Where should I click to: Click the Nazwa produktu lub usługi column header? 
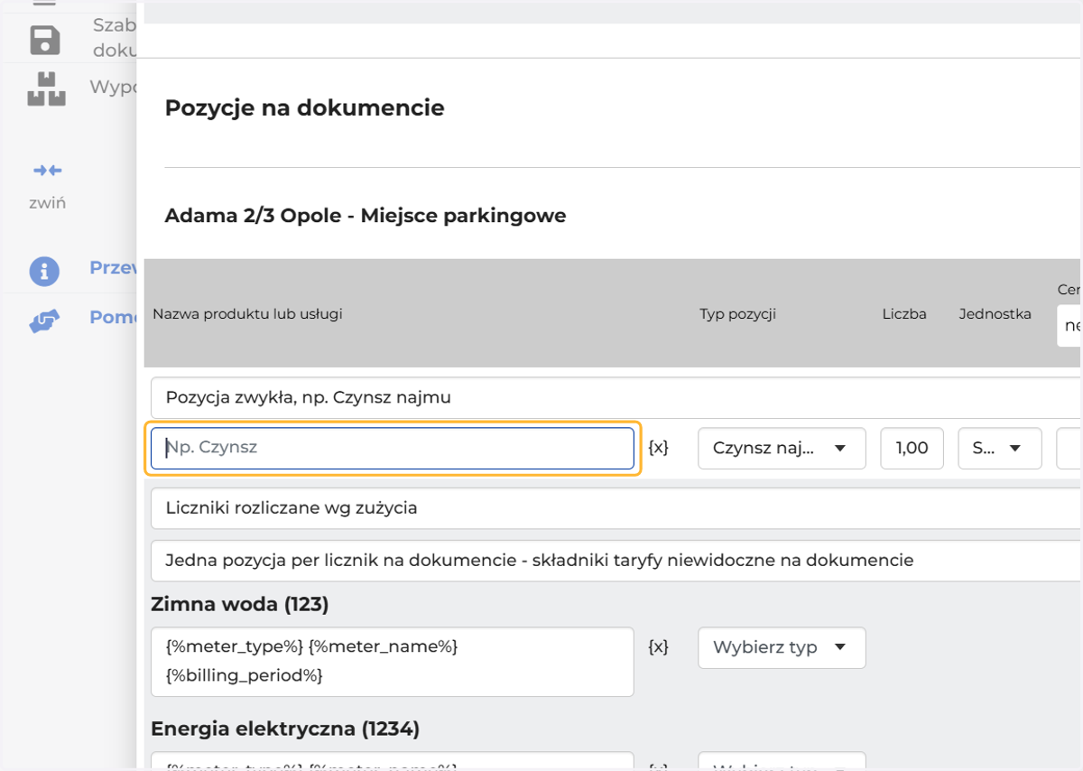248,314
